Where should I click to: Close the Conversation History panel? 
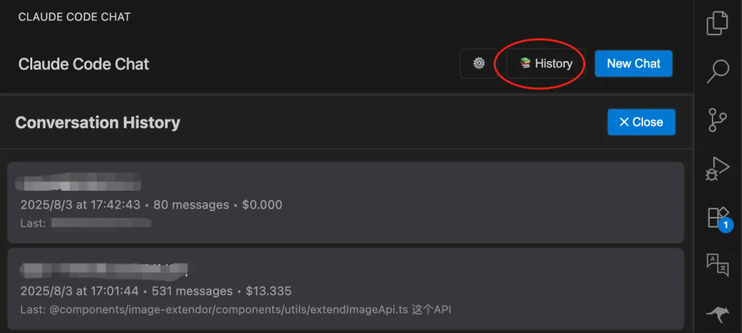pyautogui.click(x=641, y=122)
